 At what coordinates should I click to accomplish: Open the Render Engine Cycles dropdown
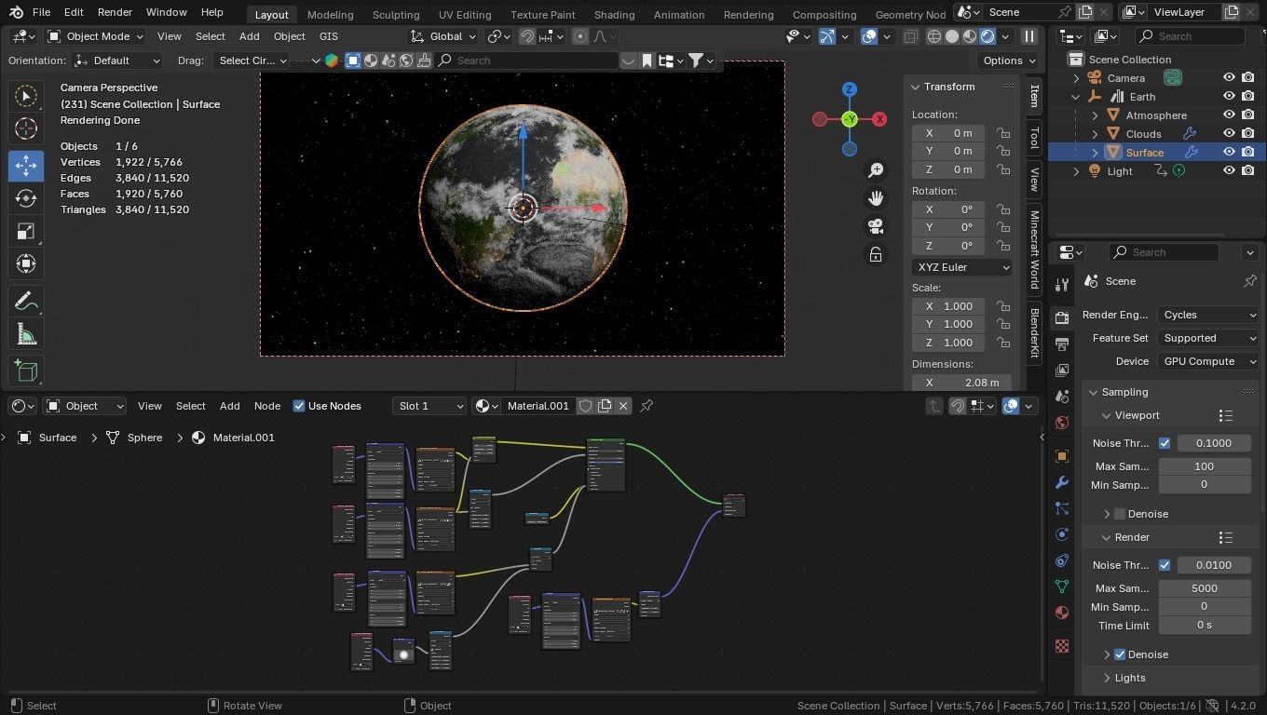point(1208,315)
